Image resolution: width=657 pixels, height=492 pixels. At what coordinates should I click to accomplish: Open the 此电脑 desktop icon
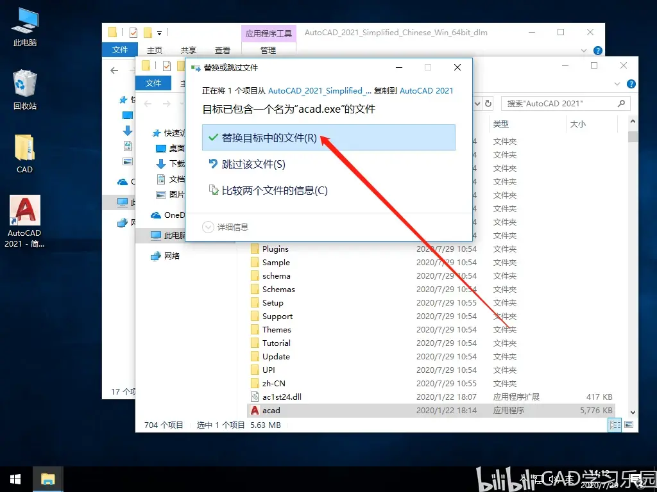(25, 28)
